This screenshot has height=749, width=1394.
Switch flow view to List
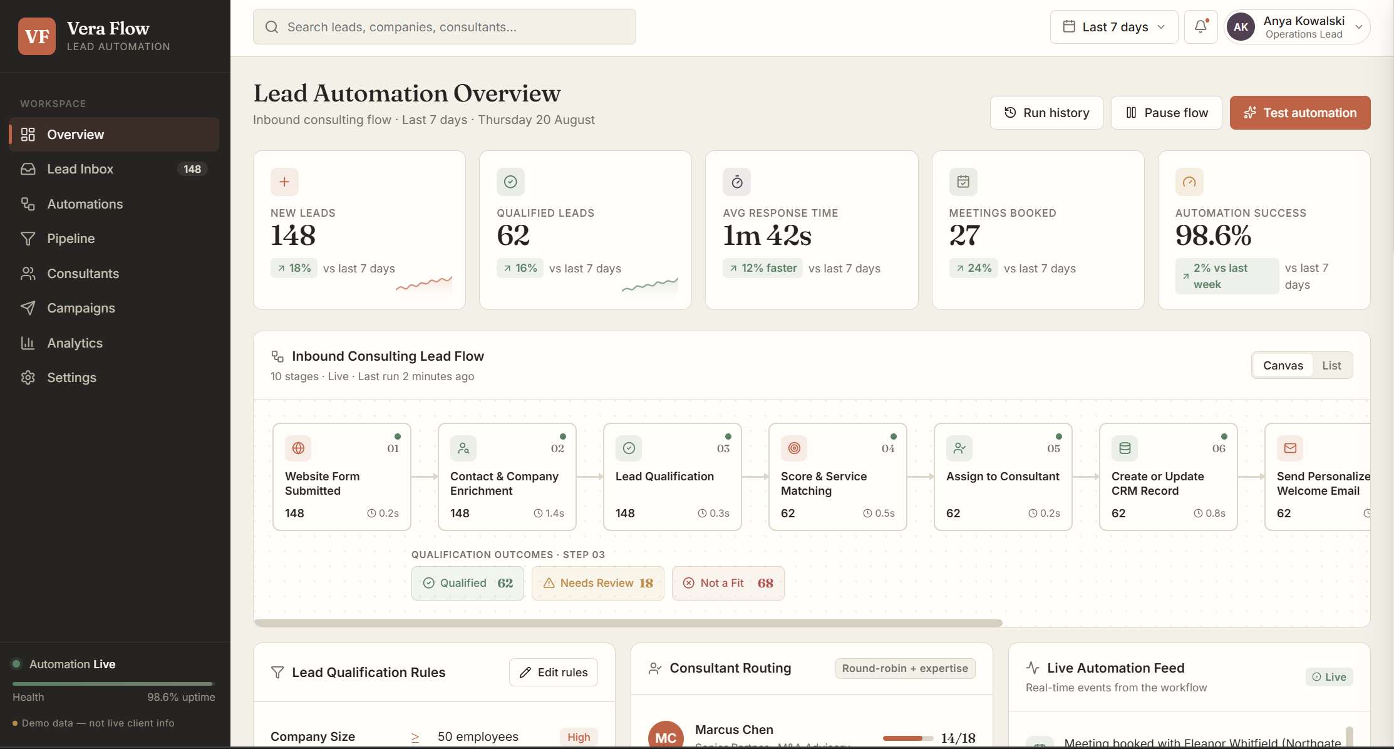click(x=1331, y=365)
